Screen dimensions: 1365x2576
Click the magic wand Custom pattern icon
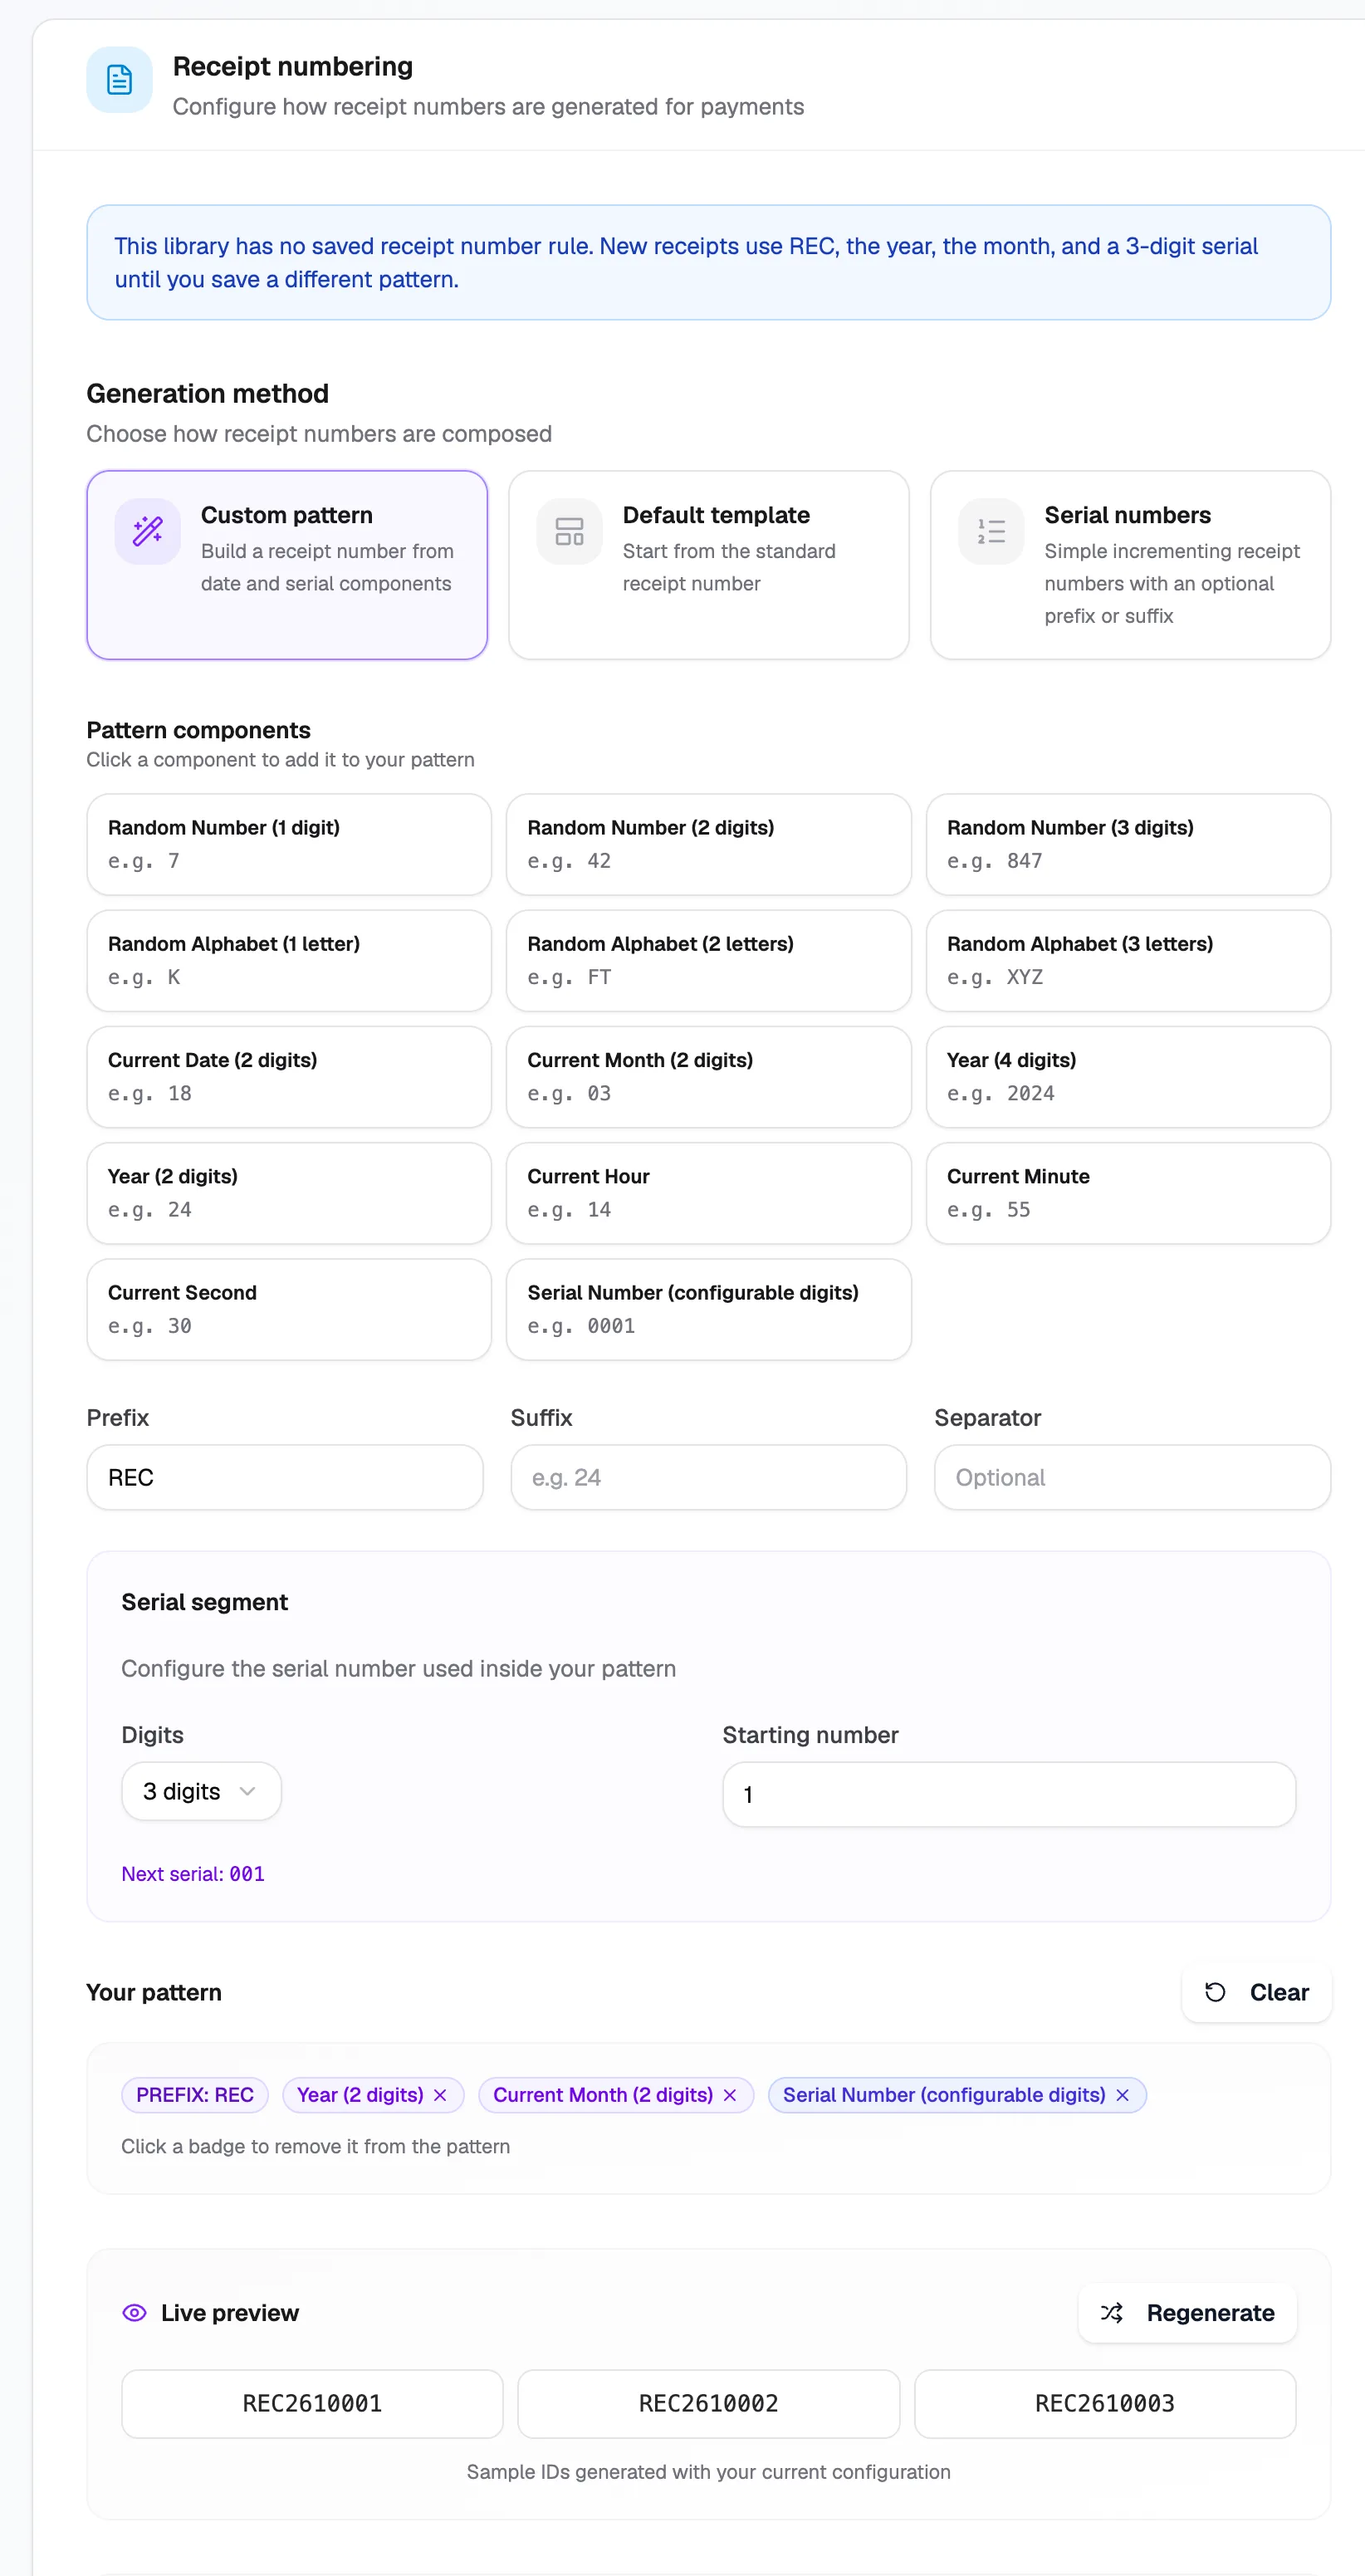148,531
